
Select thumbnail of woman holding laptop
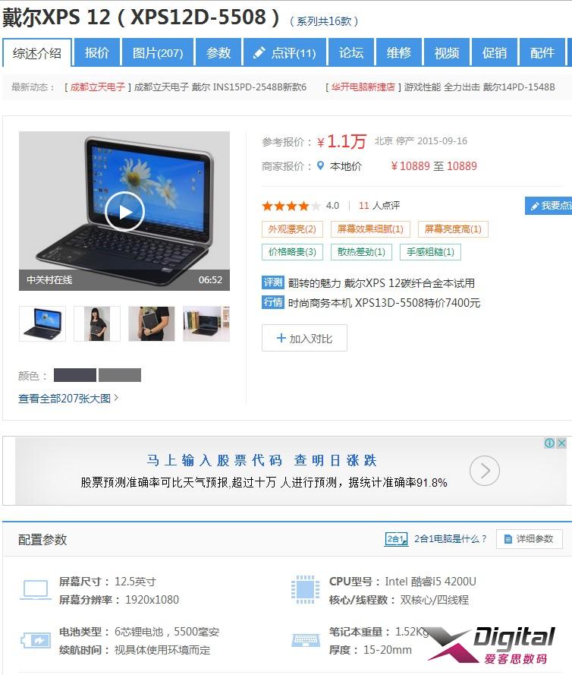pos(97,323)
